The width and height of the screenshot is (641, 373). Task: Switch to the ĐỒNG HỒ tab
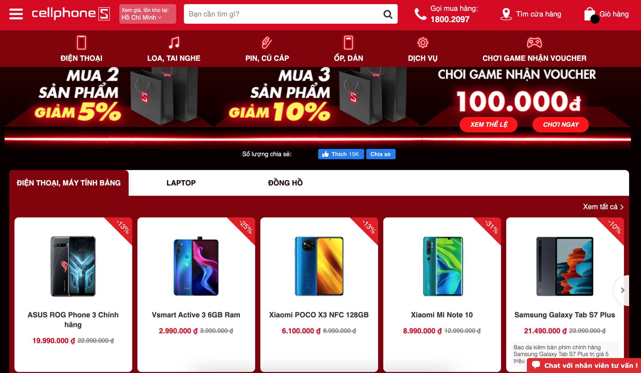[x=285, y=183]
